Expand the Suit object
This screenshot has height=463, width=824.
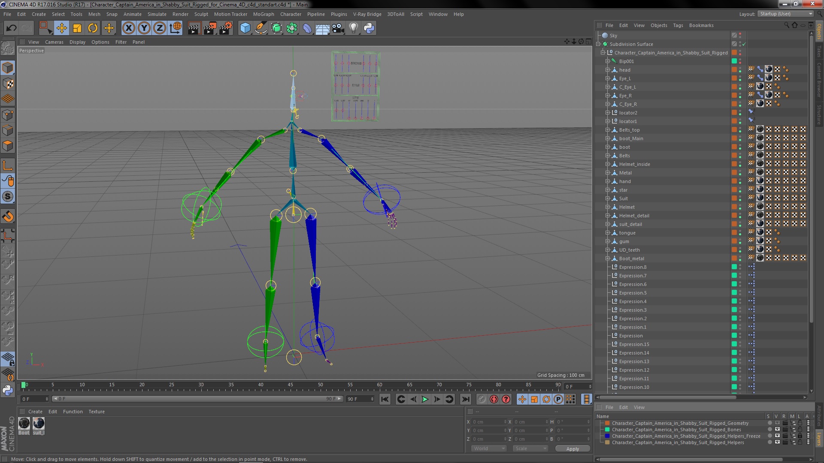(x=607, y=198)
